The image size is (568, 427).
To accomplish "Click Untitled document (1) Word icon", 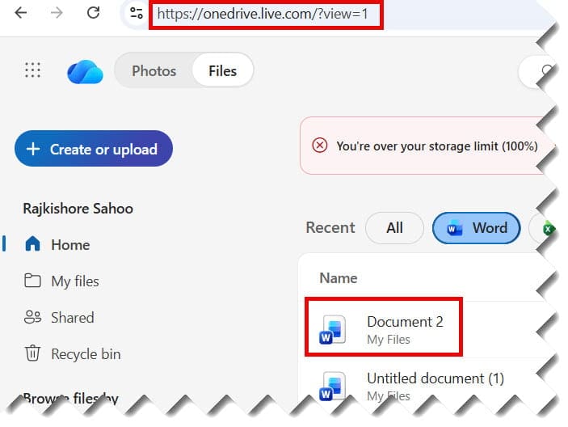I will point(332,386).
